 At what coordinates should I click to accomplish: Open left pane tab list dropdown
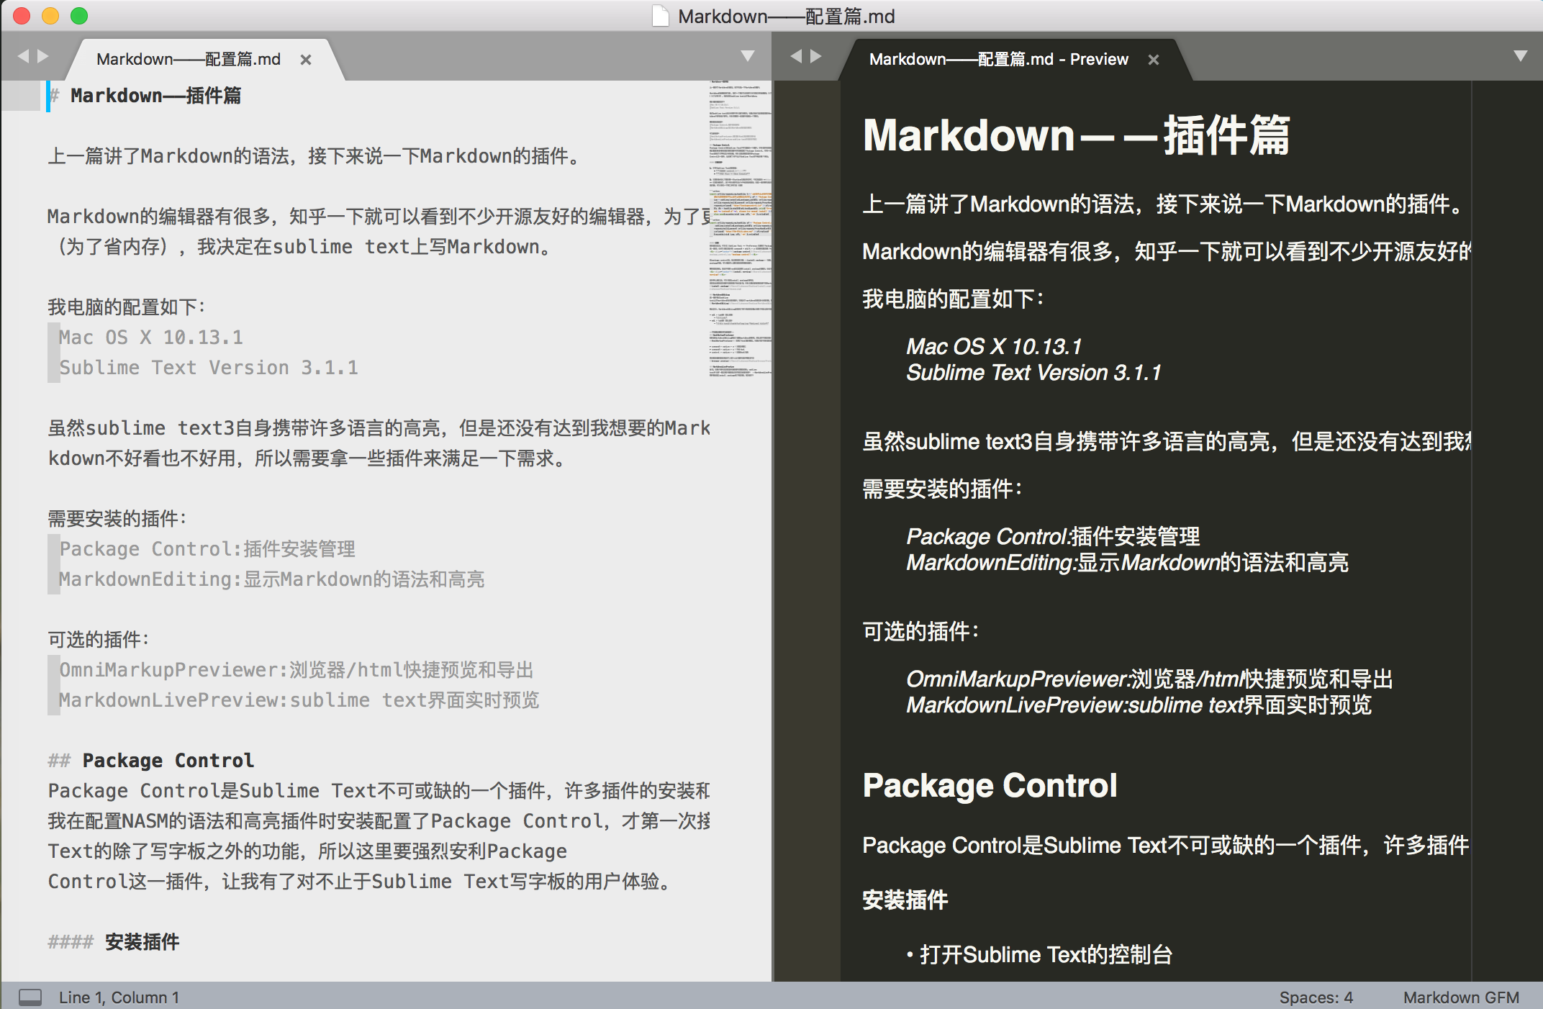click(748, 56)
